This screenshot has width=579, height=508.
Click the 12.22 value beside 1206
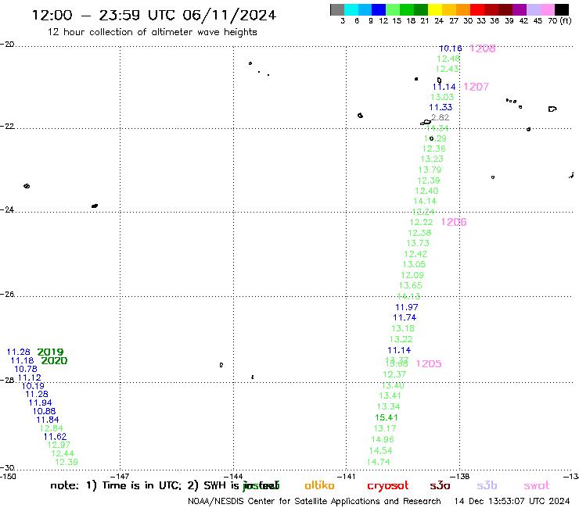click(421, 222)
